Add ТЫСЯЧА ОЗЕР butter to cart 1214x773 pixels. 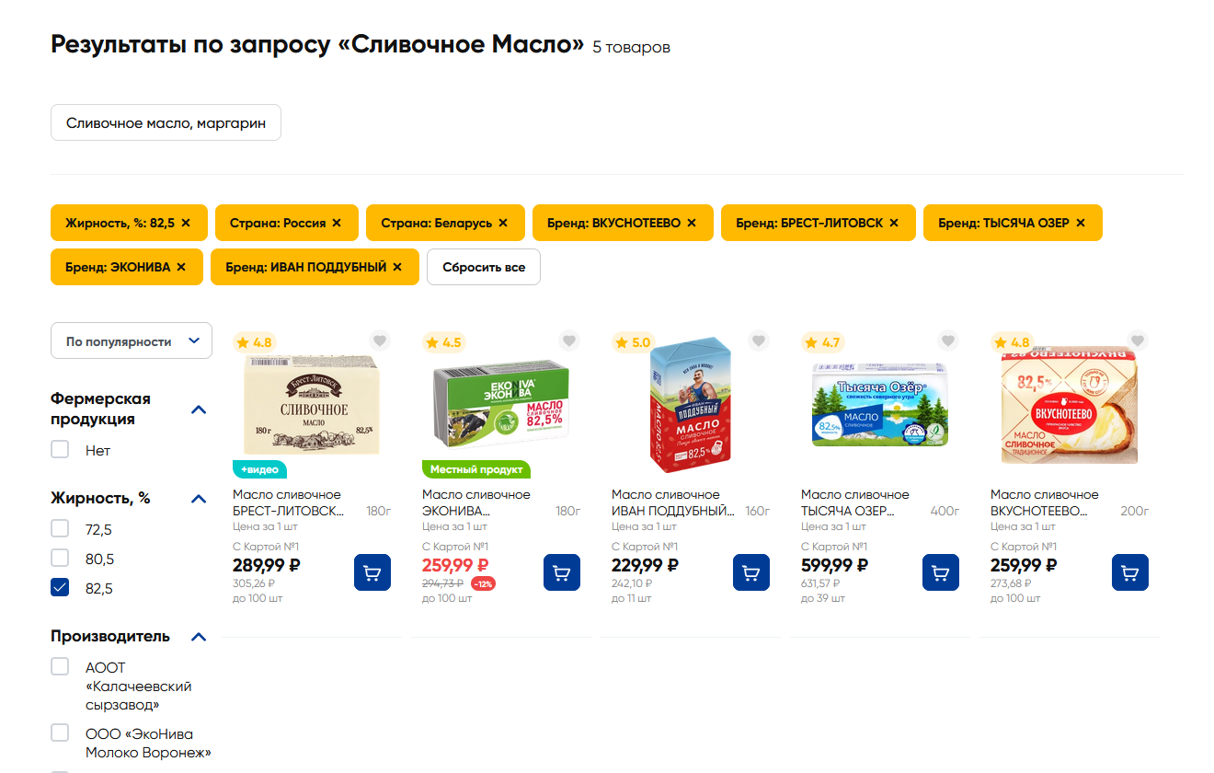click(x=941, y=572)
